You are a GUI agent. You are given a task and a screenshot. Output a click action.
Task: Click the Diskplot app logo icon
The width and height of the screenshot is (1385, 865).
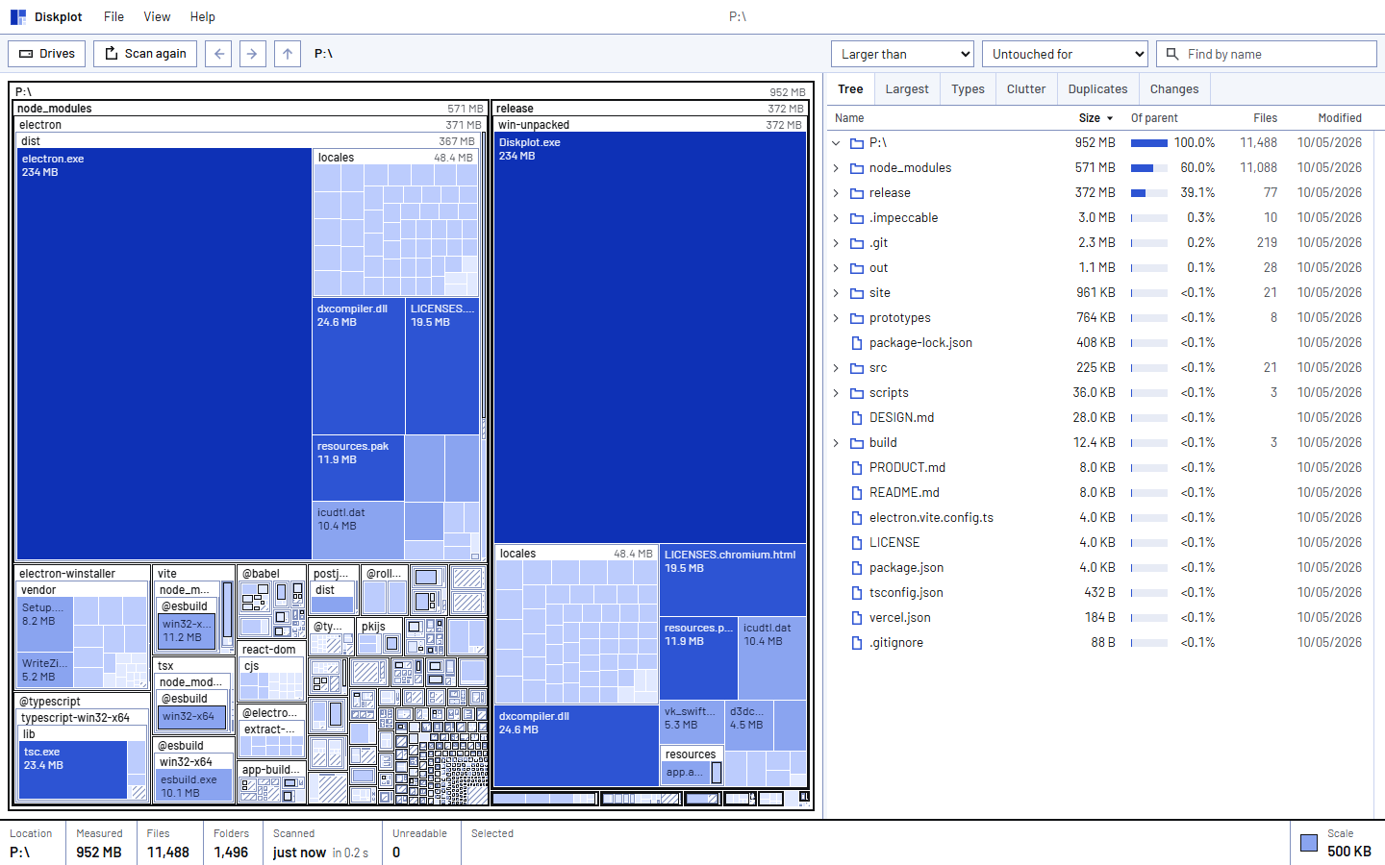(x=17, y=17)
